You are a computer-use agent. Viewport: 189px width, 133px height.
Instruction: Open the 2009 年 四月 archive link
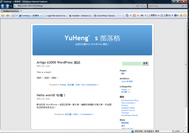pyautogui.click(x=127, y=82)
